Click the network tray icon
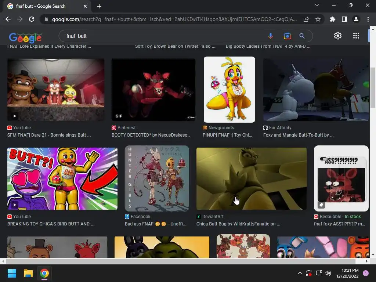 pyautogui.click(x=319, y=273)
